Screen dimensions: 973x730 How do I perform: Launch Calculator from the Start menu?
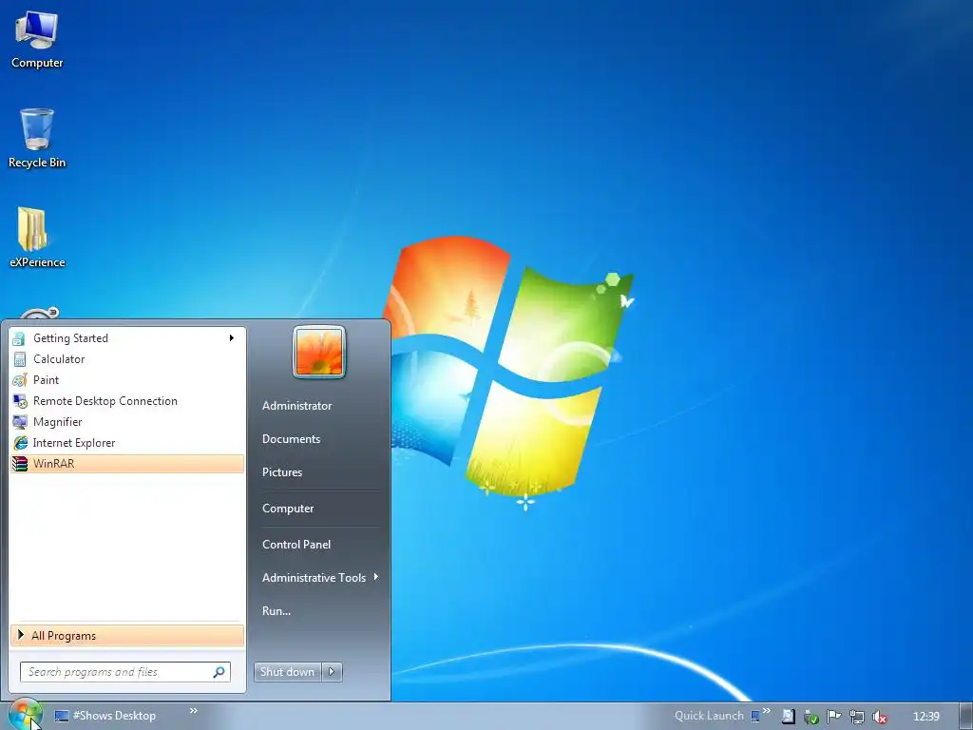point(127,359)
